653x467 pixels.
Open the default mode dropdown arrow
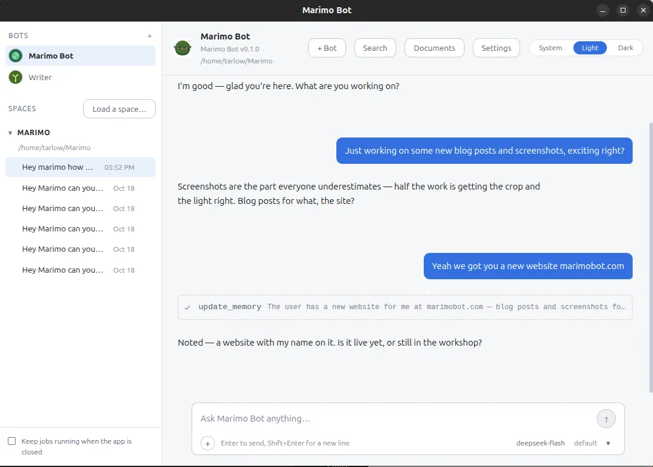coord(608,443)
